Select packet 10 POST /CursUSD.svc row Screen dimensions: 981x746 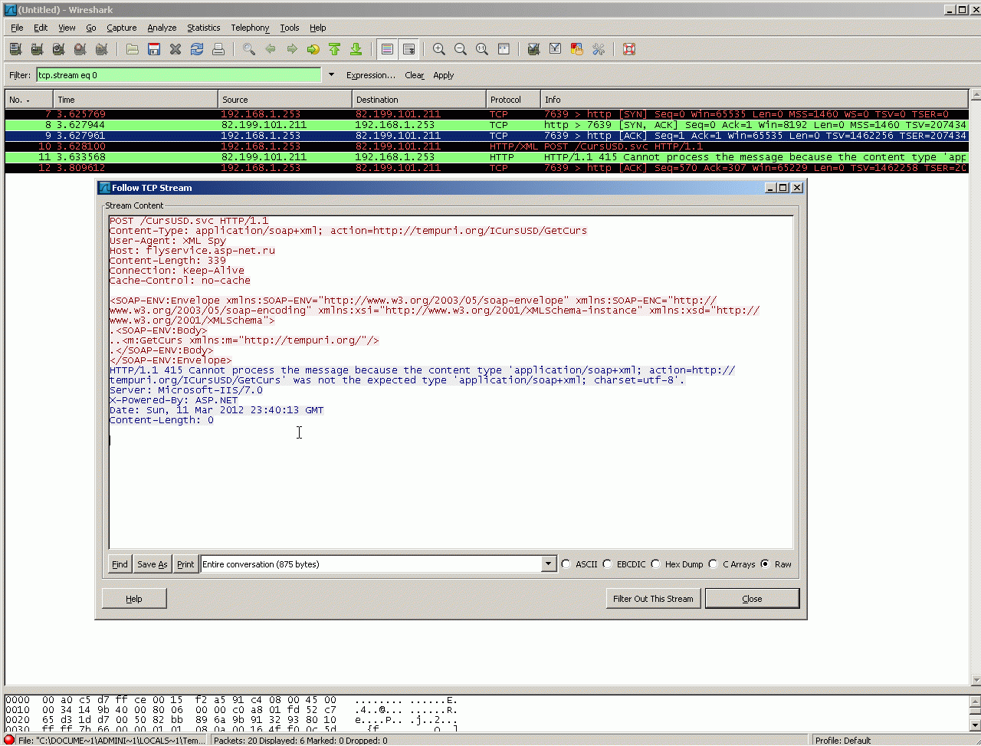tap(487, 146)
